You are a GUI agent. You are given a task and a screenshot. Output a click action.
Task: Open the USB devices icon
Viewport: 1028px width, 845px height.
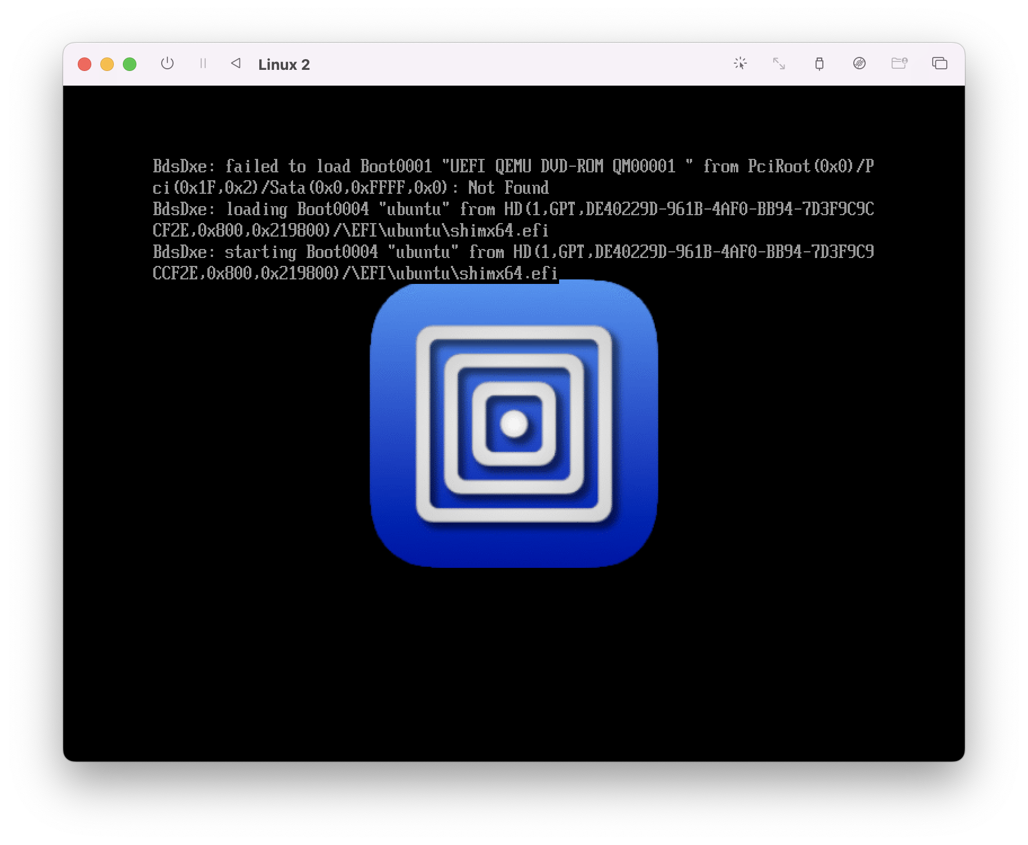pos(819,63)
